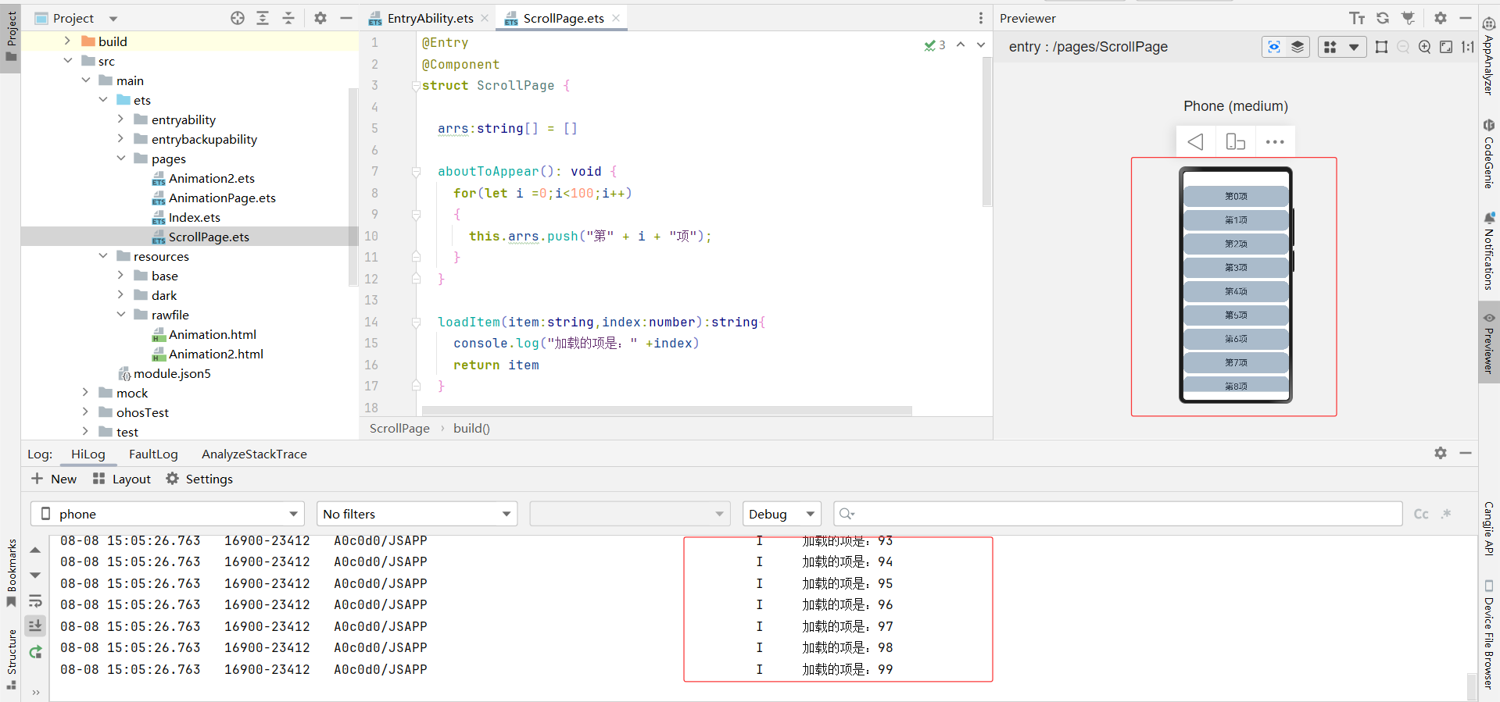Open editor tabs more-options menu
Viewport: 1500px width, 702px height.
click(x=981, y=18)
